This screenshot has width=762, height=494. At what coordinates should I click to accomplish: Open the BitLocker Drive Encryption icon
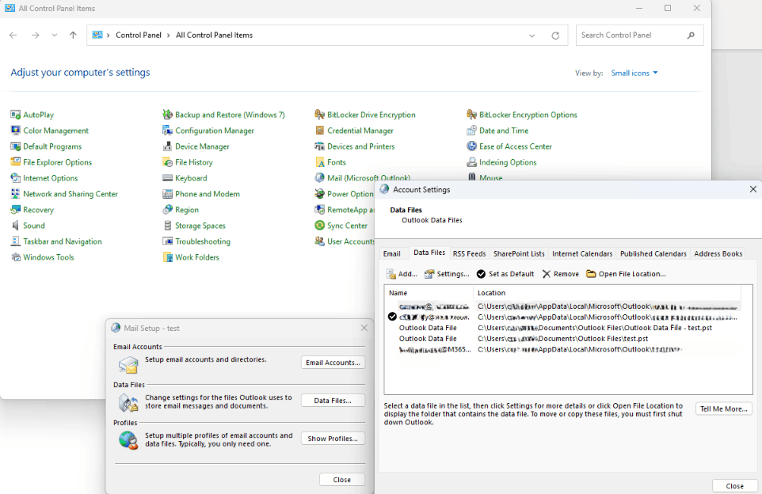pyautogui.click(x=320, y=115)
